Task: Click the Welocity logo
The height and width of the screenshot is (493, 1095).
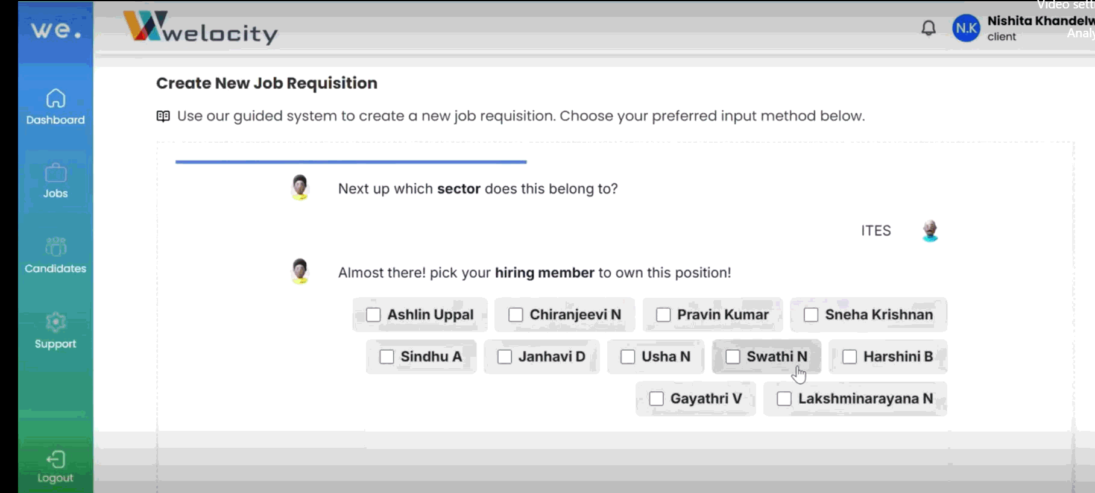Action: tap(200, 28)
